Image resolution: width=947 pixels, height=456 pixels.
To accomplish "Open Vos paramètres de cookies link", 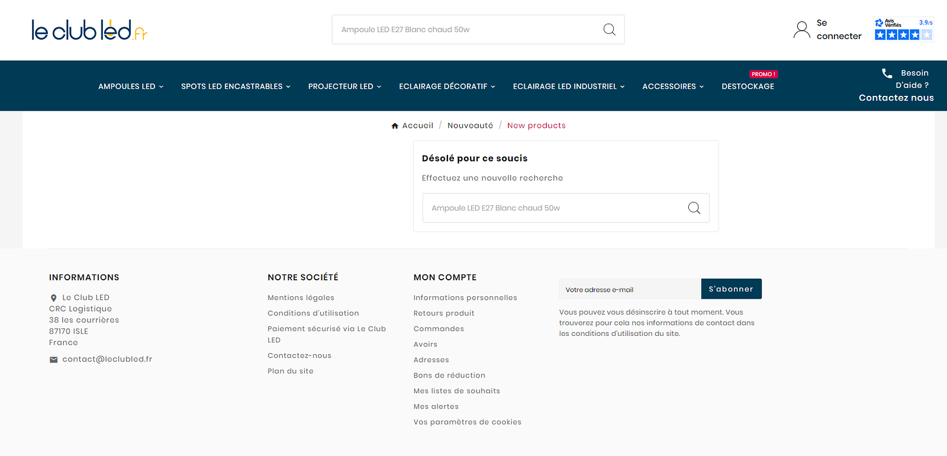I will (x=468, y=422).
